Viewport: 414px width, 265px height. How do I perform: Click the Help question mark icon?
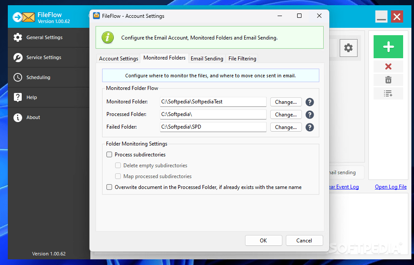coord(18,97)
